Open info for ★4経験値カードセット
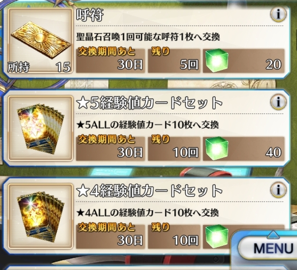The height and width of the screenshot is (270, 297). click(278, 190)
